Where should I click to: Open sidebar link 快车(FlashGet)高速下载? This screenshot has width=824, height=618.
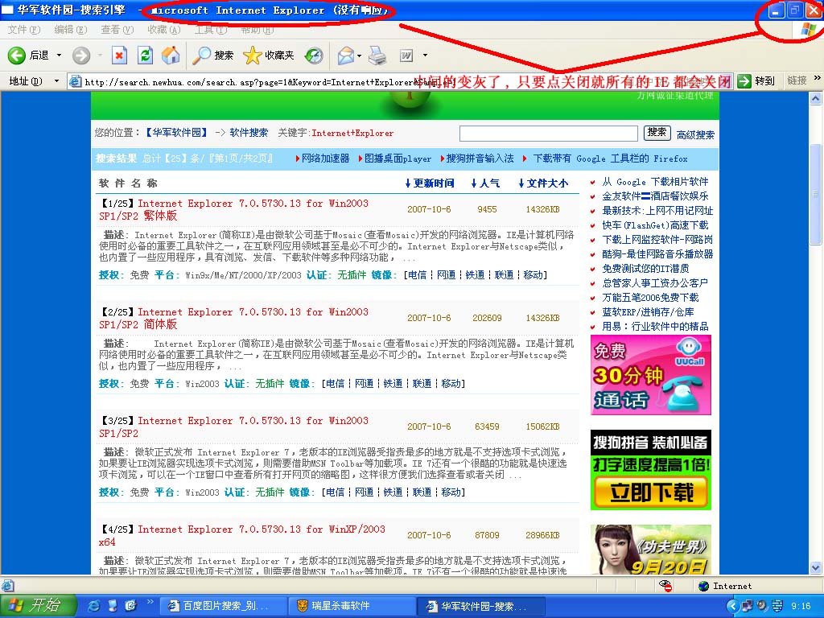point(655,225)
